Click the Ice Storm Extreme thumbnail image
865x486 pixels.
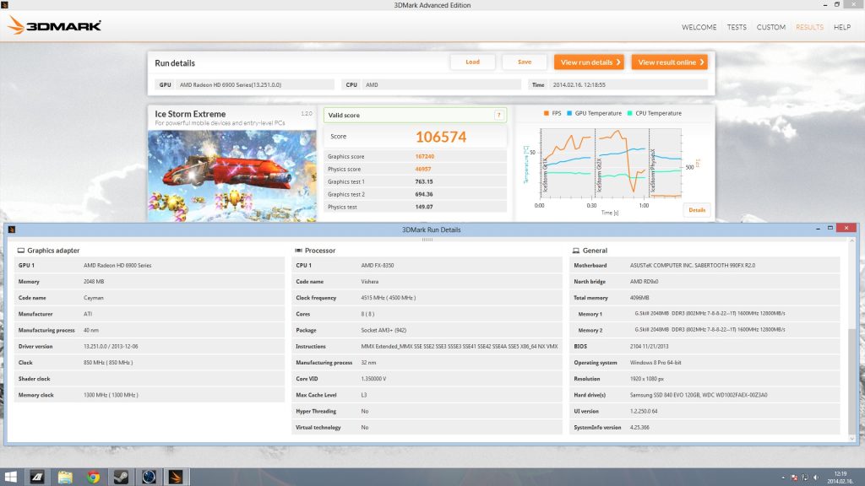click(x=232, y=175)
